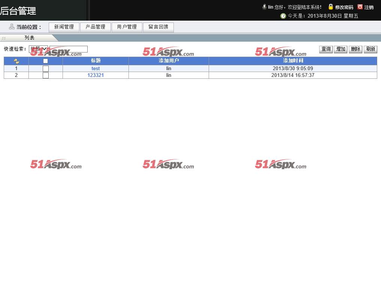Click the site map icon by 当前位置

click(x=12, y=27)
